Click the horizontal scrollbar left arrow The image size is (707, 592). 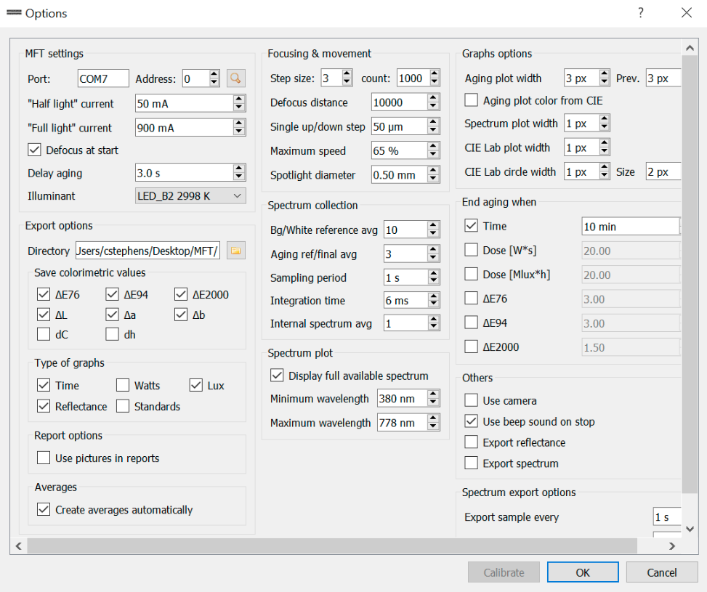click(x=18, y=546)
